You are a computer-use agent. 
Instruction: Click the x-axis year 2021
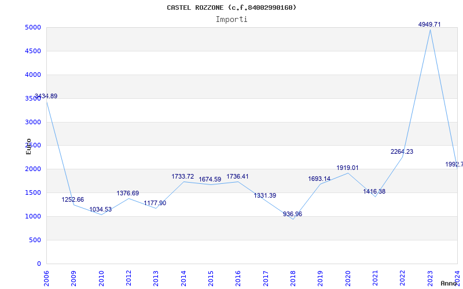375,279
